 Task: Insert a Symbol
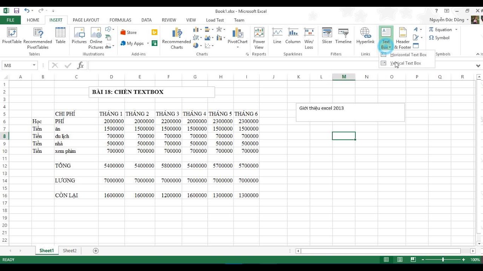[x=439, y=38]
